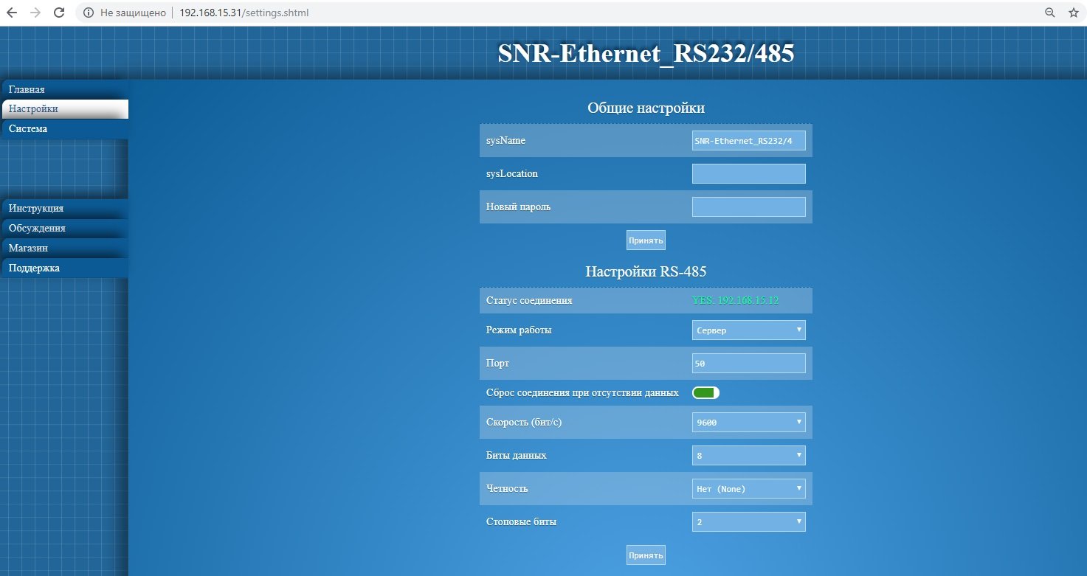Go forward in browser history

tap(35, 13)
